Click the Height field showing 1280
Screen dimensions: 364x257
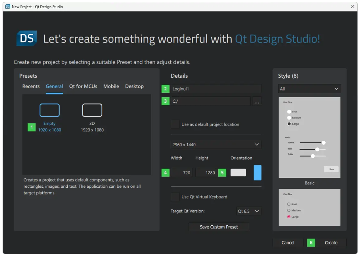click(206, 173)
